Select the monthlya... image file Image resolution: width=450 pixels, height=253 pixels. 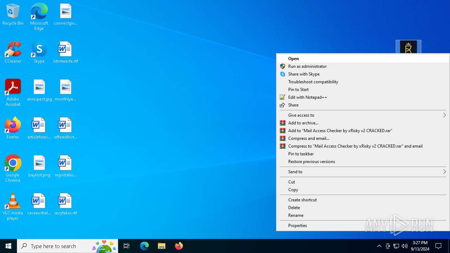coord(66,91)
